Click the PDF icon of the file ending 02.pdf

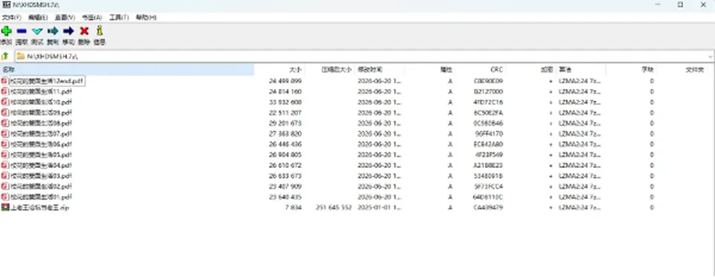point(5,186)
